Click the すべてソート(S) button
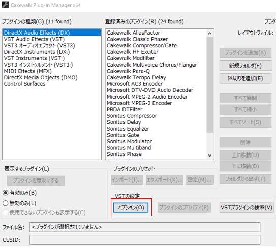276x249 pixels. pyautogui.click(x=245, y=122)
